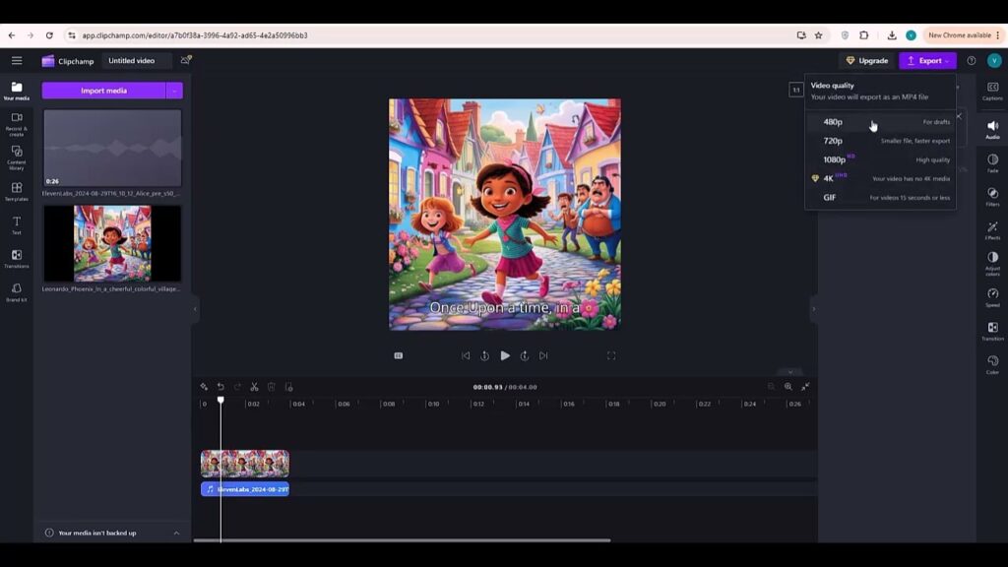Bookmark this page with the star icon
1008x567 pixels.
(x=818, y=35)
